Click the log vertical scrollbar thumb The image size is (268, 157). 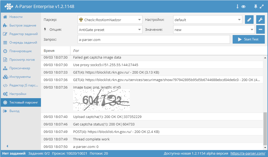(x=265, y=128)
